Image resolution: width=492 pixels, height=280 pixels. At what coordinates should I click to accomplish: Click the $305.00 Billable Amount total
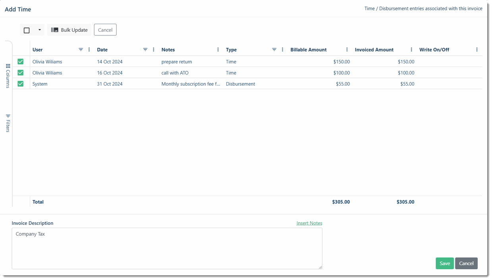[x=341, y=202]
